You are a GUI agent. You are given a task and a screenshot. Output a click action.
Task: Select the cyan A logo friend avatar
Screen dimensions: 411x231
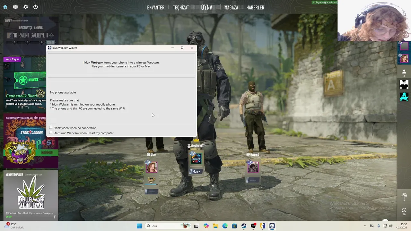coord(404,97)
